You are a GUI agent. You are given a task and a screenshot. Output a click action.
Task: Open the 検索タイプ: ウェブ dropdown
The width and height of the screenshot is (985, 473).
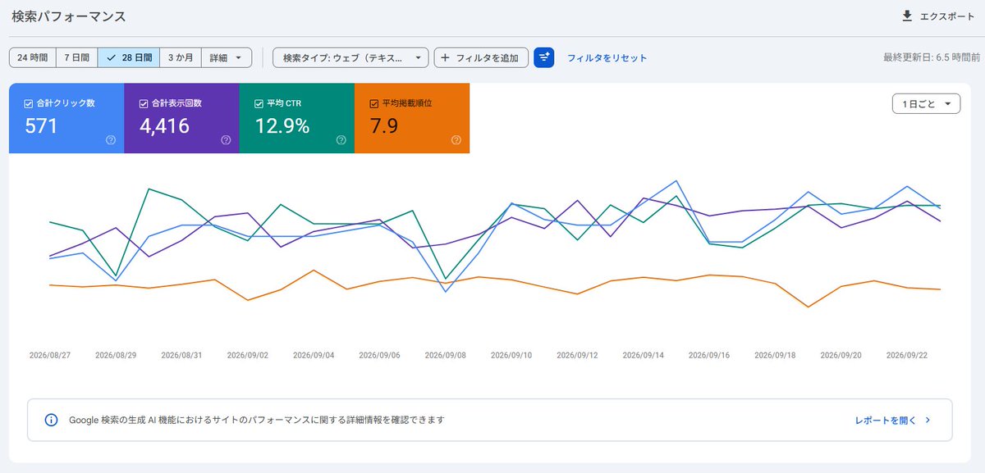(x=350, y=57)
